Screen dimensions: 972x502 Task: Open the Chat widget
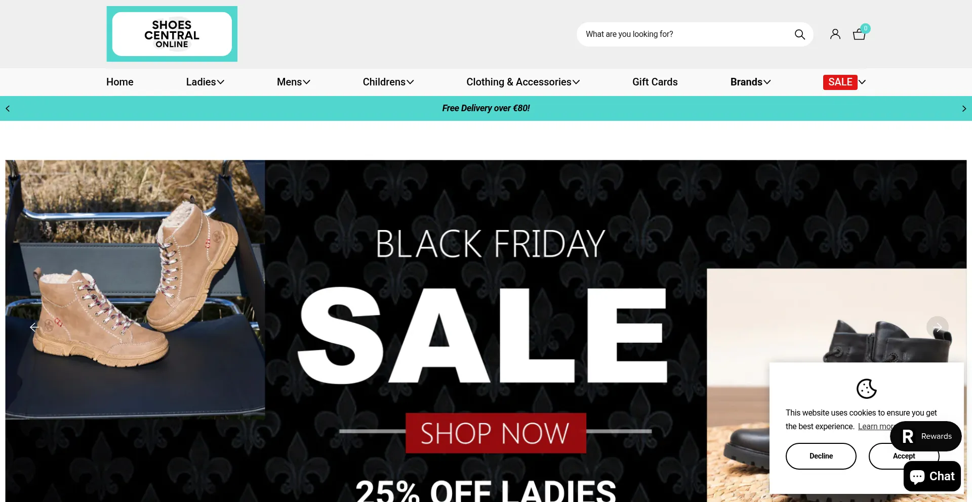[932, 476]
